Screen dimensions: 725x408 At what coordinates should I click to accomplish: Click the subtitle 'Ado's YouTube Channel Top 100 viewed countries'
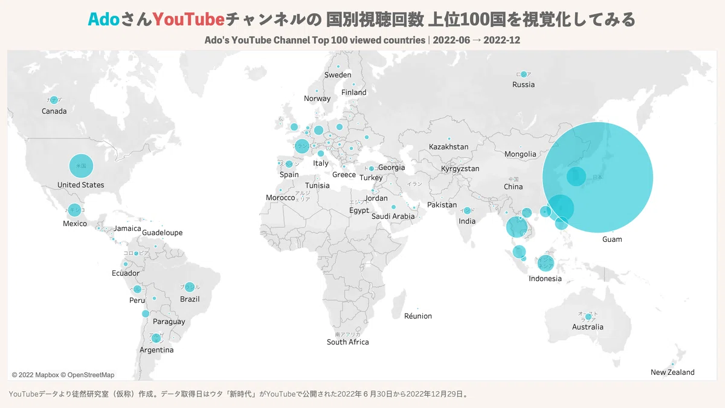315,40
